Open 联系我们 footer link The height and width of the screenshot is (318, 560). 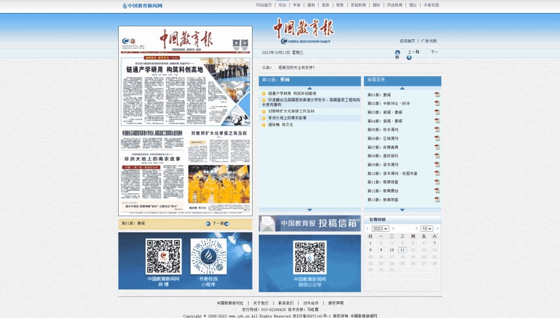tap(286, 303)
